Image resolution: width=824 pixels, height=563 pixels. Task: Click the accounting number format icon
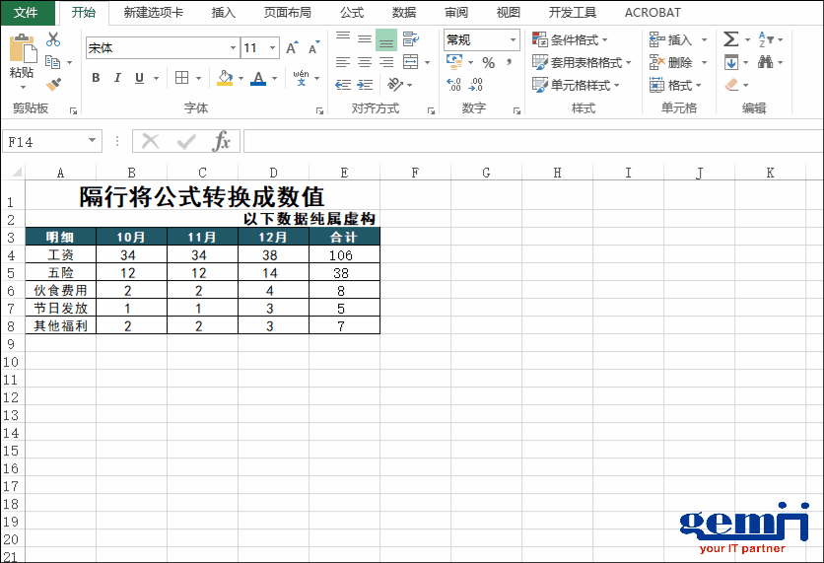coord(454,62)
